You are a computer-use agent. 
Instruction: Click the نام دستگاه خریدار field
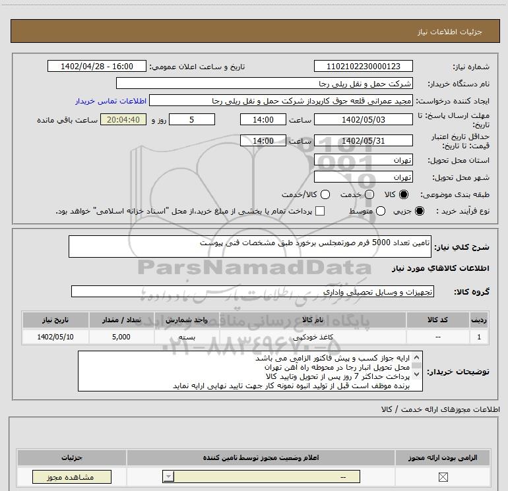(x=265, y=84)
